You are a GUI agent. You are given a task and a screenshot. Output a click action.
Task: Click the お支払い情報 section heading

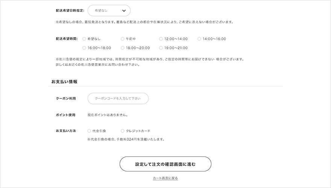point(64,82)
